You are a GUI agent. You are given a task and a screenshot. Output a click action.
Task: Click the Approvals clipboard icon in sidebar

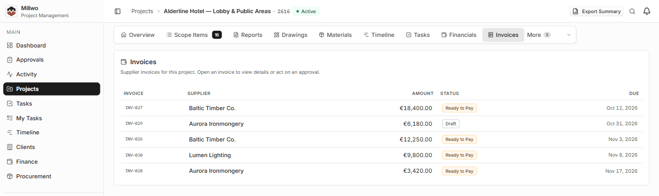tap(10, 60)
